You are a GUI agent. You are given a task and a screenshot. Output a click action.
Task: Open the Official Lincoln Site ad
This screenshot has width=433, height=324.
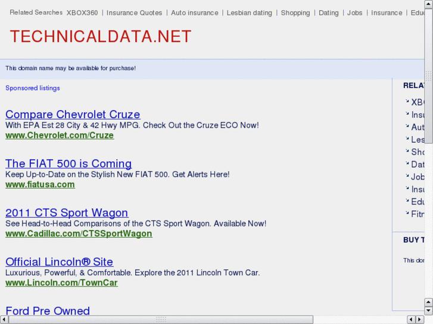pyautogui.click(x=60, y=262)
